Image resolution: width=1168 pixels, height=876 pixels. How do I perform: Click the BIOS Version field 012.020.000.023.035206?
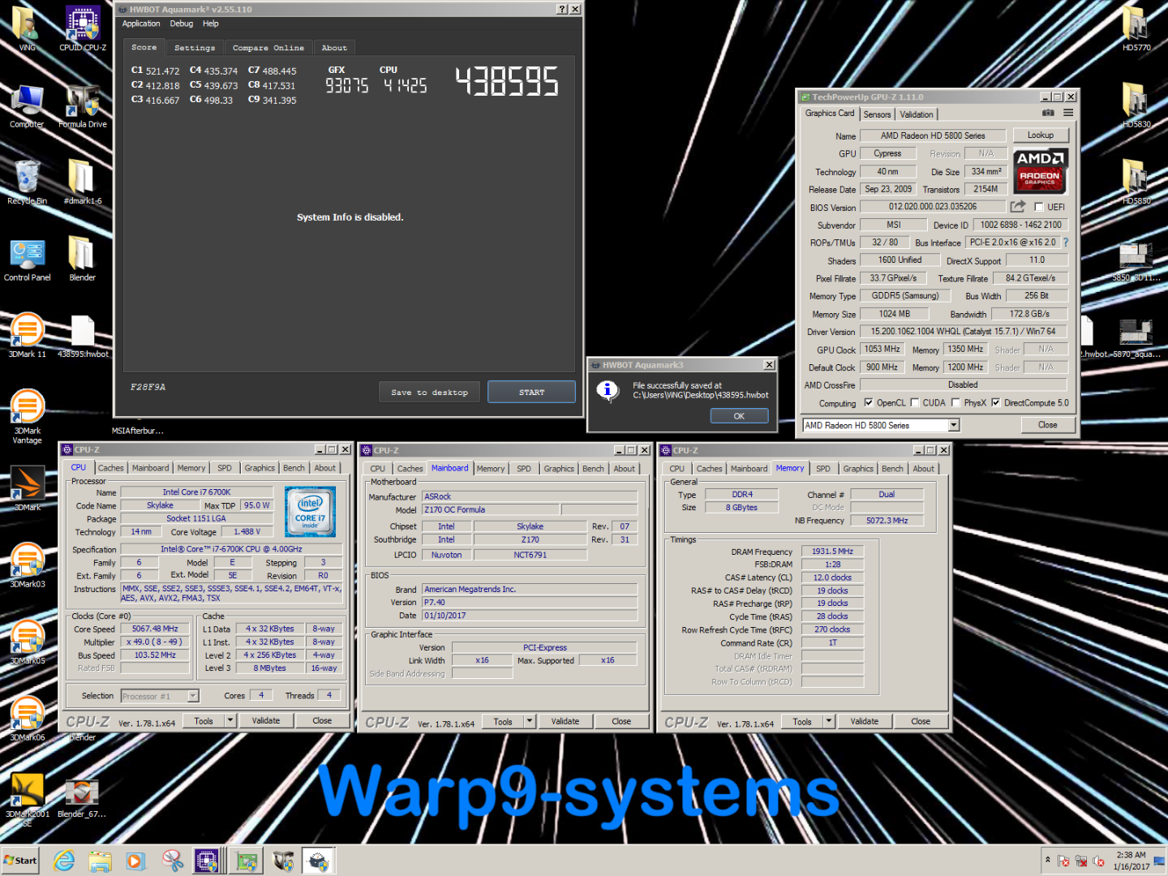click(933, 207)
